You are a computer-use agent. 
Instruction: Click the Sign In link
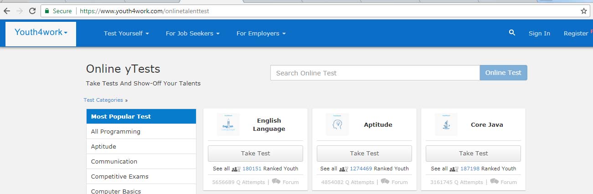tap(539, 33)
